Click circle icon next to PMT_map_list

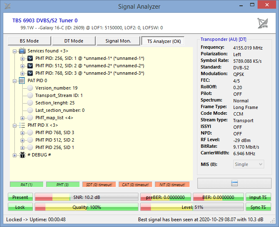tap(30, 118)
